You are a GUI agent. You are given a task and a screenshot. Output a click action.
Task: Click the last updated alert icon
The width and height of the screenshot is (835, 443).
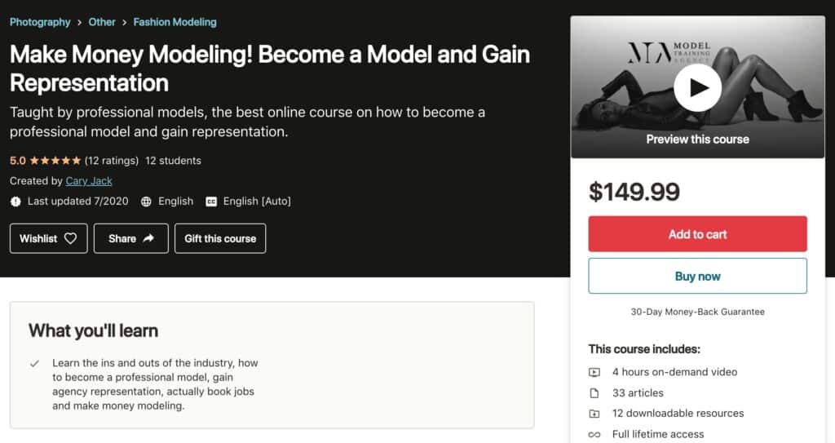(15, 202)
